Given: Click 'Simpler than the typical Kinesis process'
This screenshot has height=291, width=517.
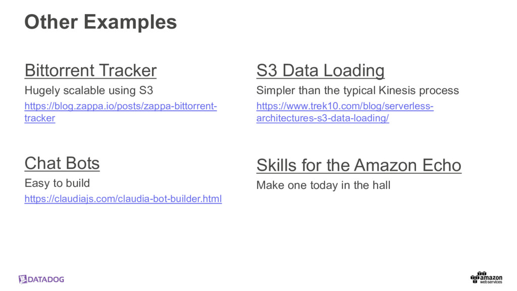Looking at the screenshot, I should (x=358, y=90).
